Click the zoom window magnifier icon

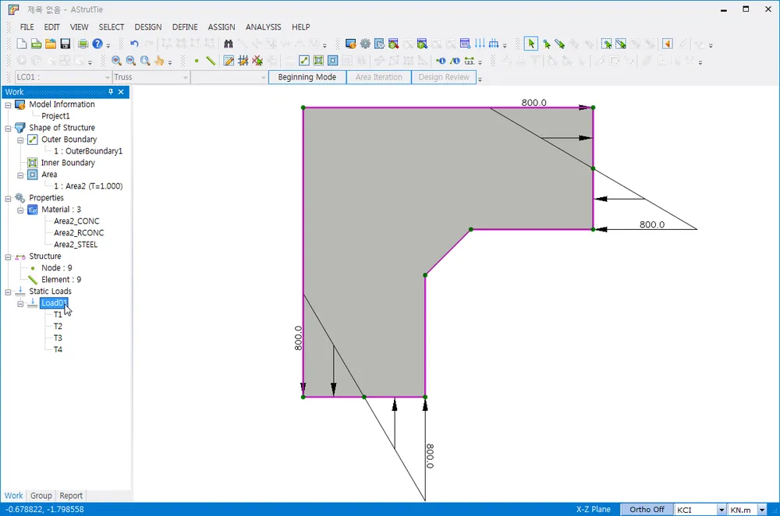click(x=145, y=61)
